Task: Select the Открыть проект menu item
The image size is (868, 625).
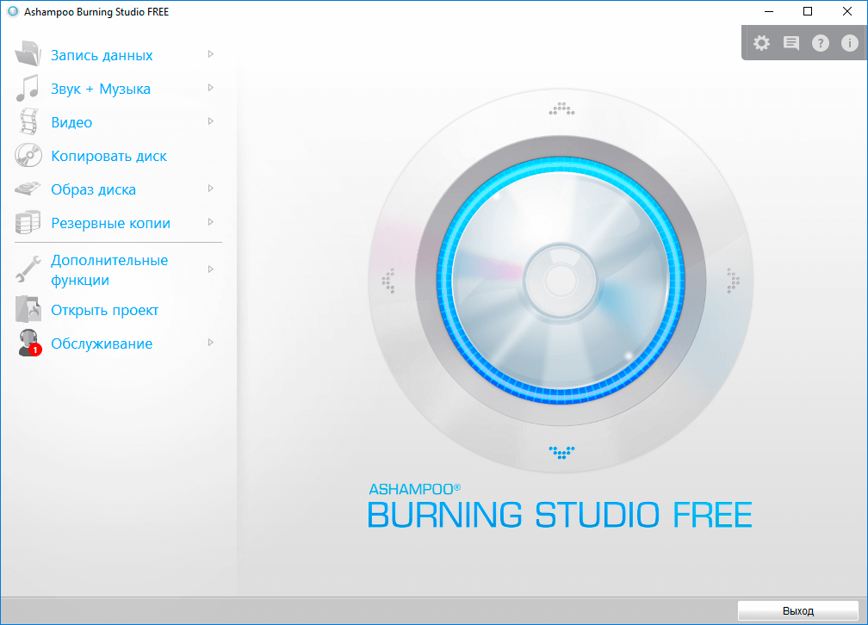Action: (104, 311)
